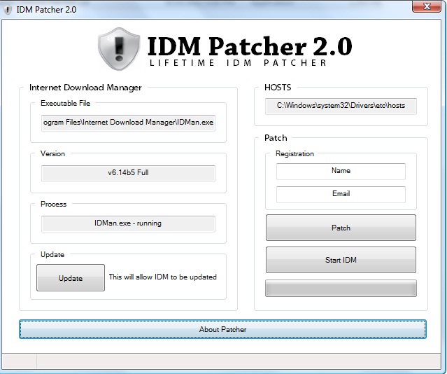Click the version field showing v6.14b5 Full
Image resolution: width=447 pixels, height=374 pixels.
pyautogui.click(x=128, y=173)
